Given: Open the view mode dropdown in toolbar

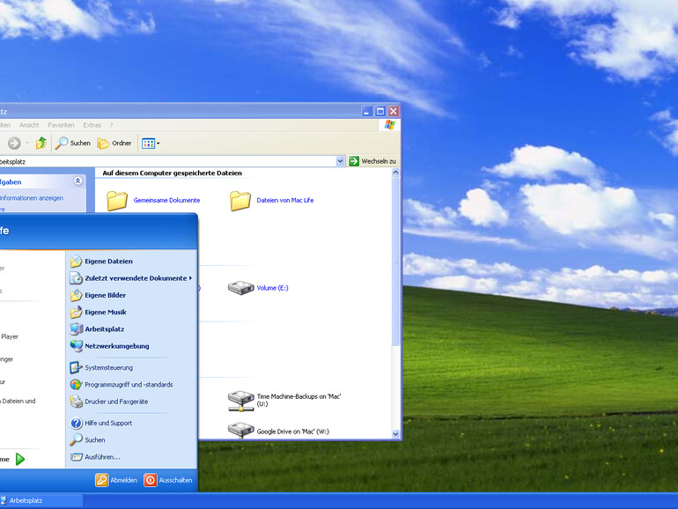Looking at the screenshot, I should click(151, 144).
